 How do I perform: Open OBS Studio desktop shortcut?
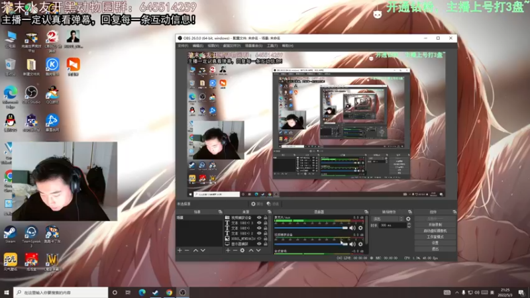(31, 95)
